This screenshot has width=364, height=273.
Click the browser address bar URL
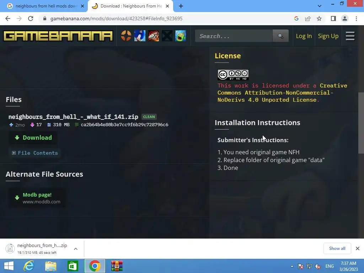tap(116, 18)
